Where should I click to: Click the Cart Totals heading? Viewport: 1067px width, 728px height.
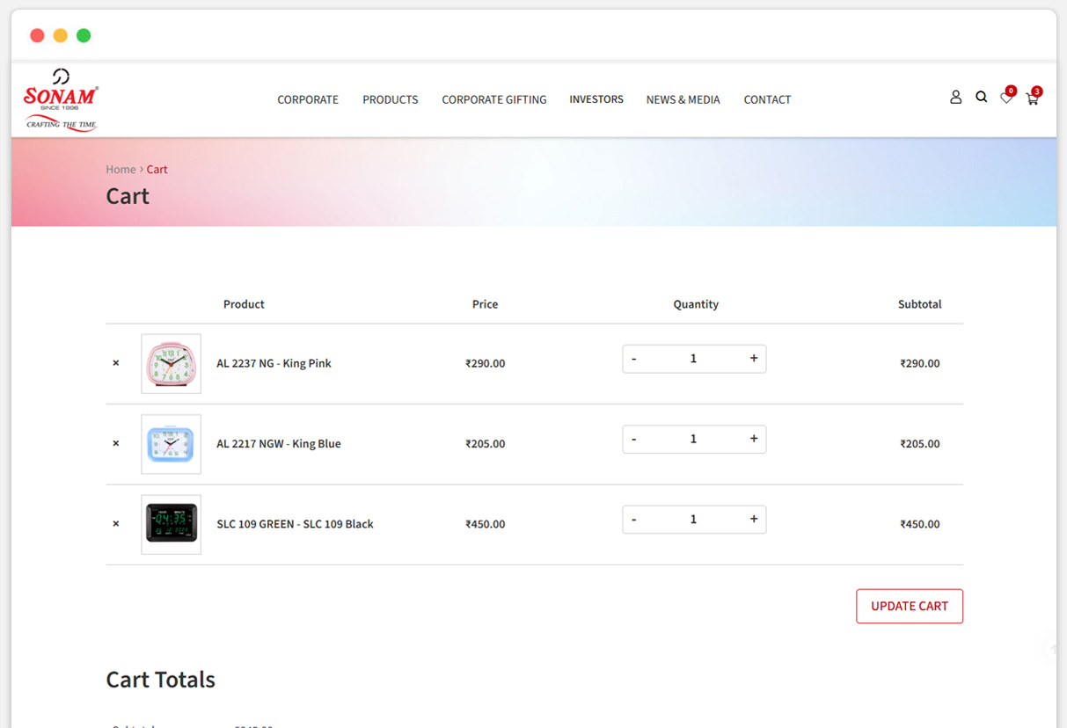pos(160,680)
